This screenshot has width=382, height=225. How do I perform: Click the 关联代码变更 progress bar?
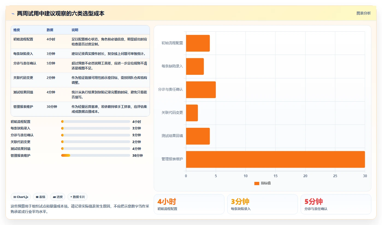[x=96, y=142]
